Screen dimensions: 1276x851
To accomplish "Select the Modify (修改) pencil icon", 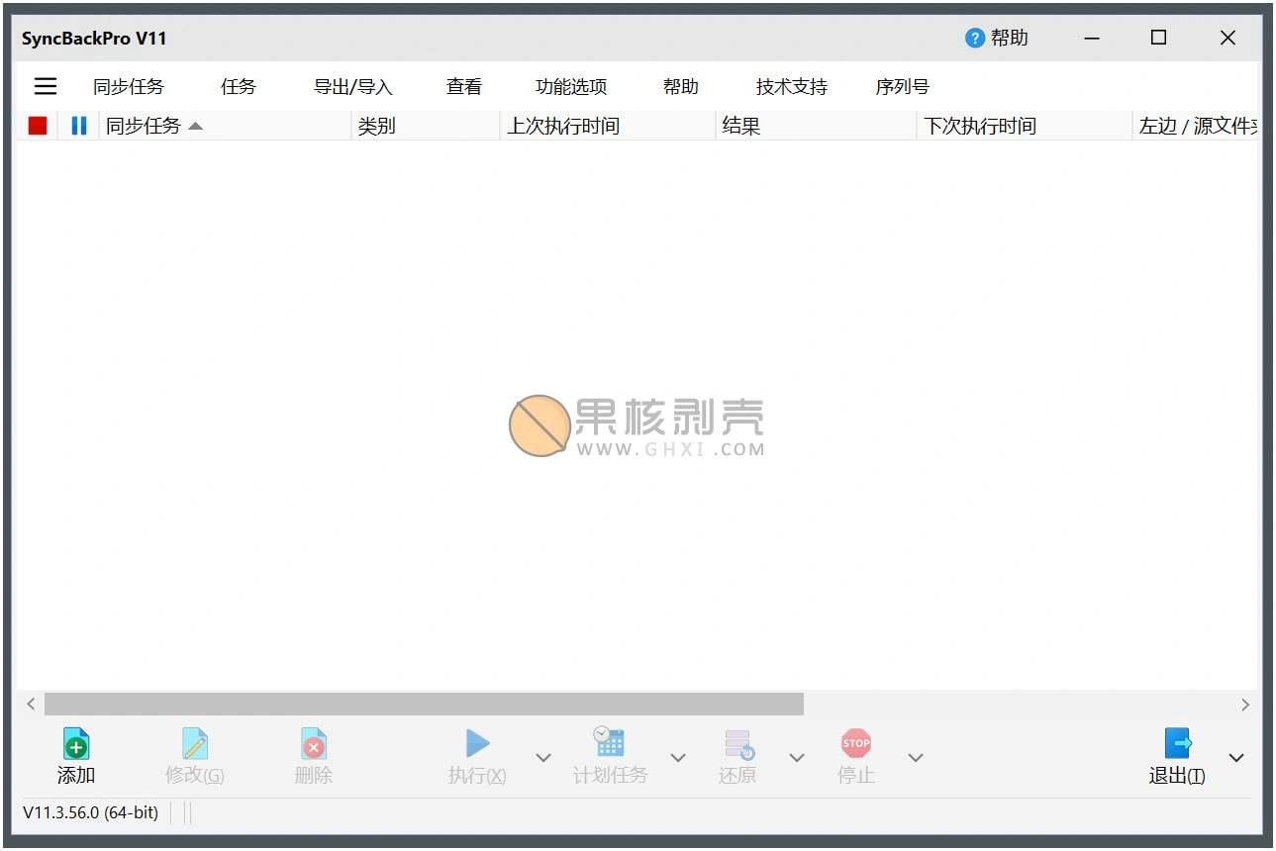I will [x=194, y=744].
